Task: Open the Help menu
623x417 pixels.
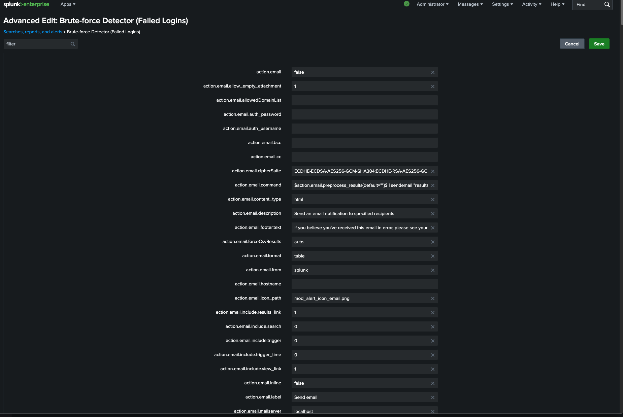Action: click(557, 4)
